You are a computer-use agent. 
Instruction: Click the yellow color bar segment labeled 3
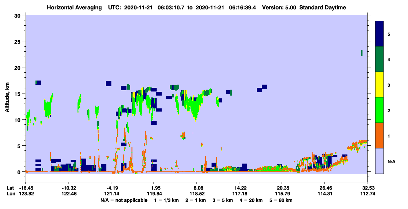click(379, 85)
